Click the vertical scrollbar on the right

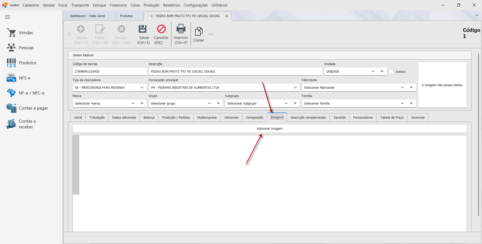click(478, 135)
